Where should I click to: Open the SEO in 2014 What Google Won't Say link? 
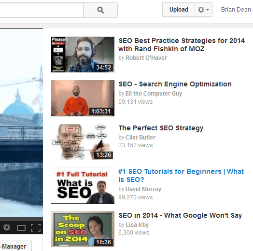tap(180, 215)
